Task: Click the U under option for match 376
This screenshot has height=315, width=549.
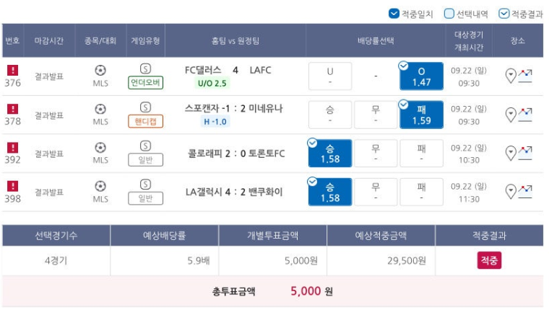Action: point(330,76)
